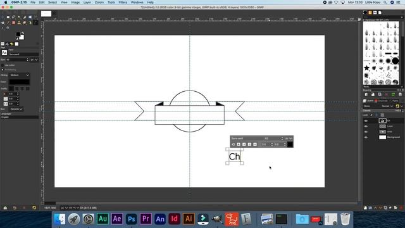Image resolution: width=405 pixels, height=228 pixels.
Task: Click Strikethrough in on-canvas text toolbar
Action: point(255,144)
